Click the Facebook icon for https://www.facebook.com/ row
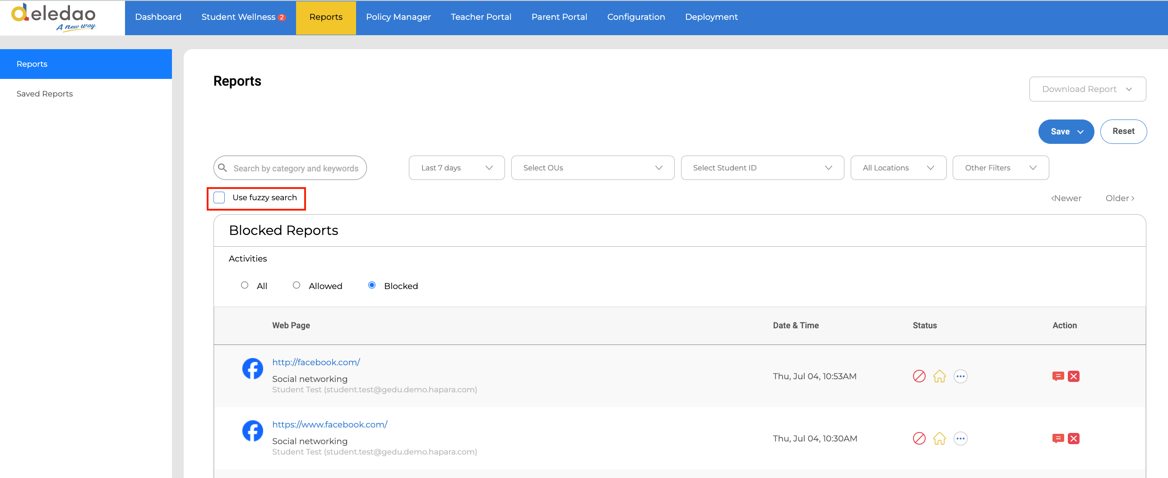 point(253,431)
